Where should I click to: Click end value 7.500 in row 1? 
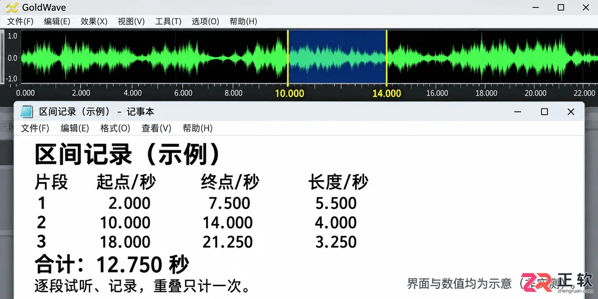pyautogui.click(x=230, y=203)
